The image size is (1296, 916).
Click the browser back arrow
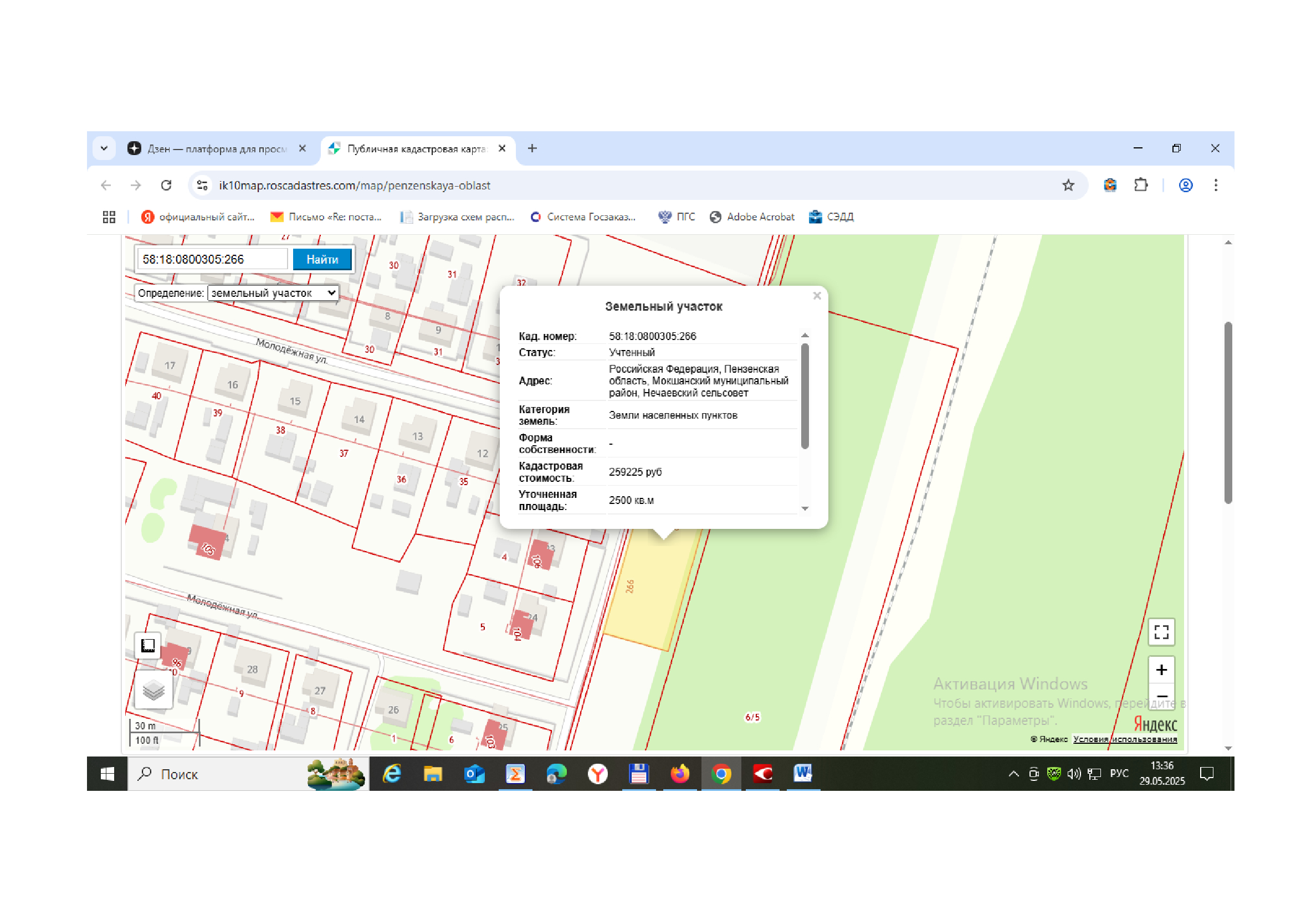[106, 185]
